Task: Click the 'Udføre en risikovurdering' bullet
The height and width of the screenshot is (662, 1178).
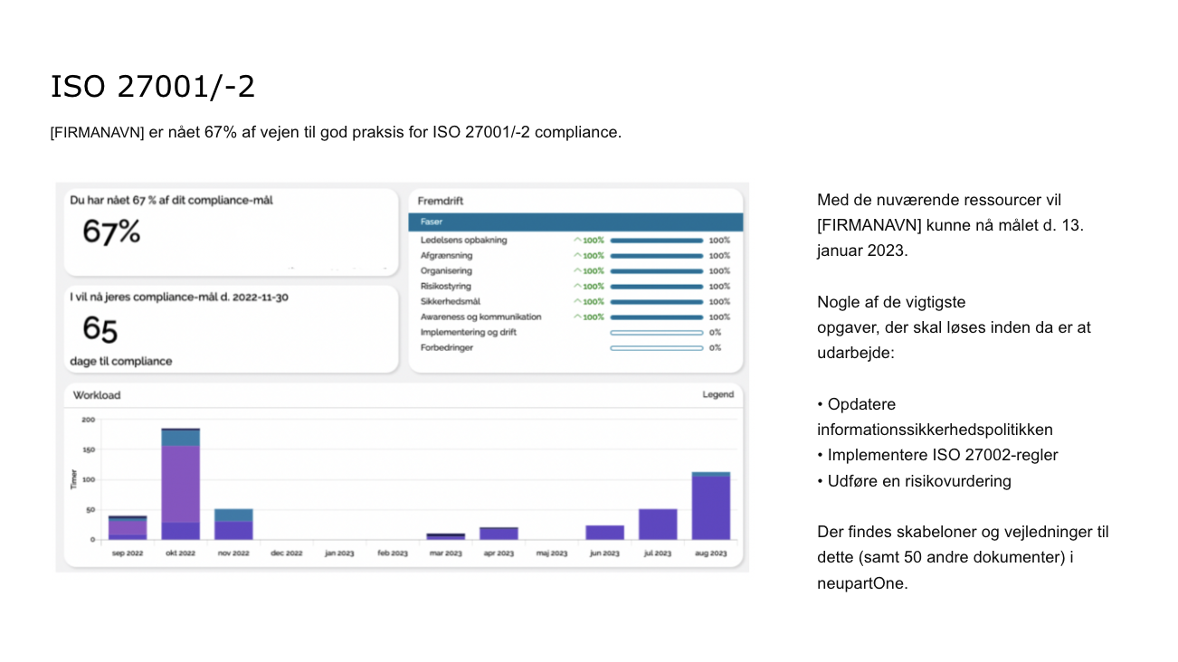Action: 914,481
